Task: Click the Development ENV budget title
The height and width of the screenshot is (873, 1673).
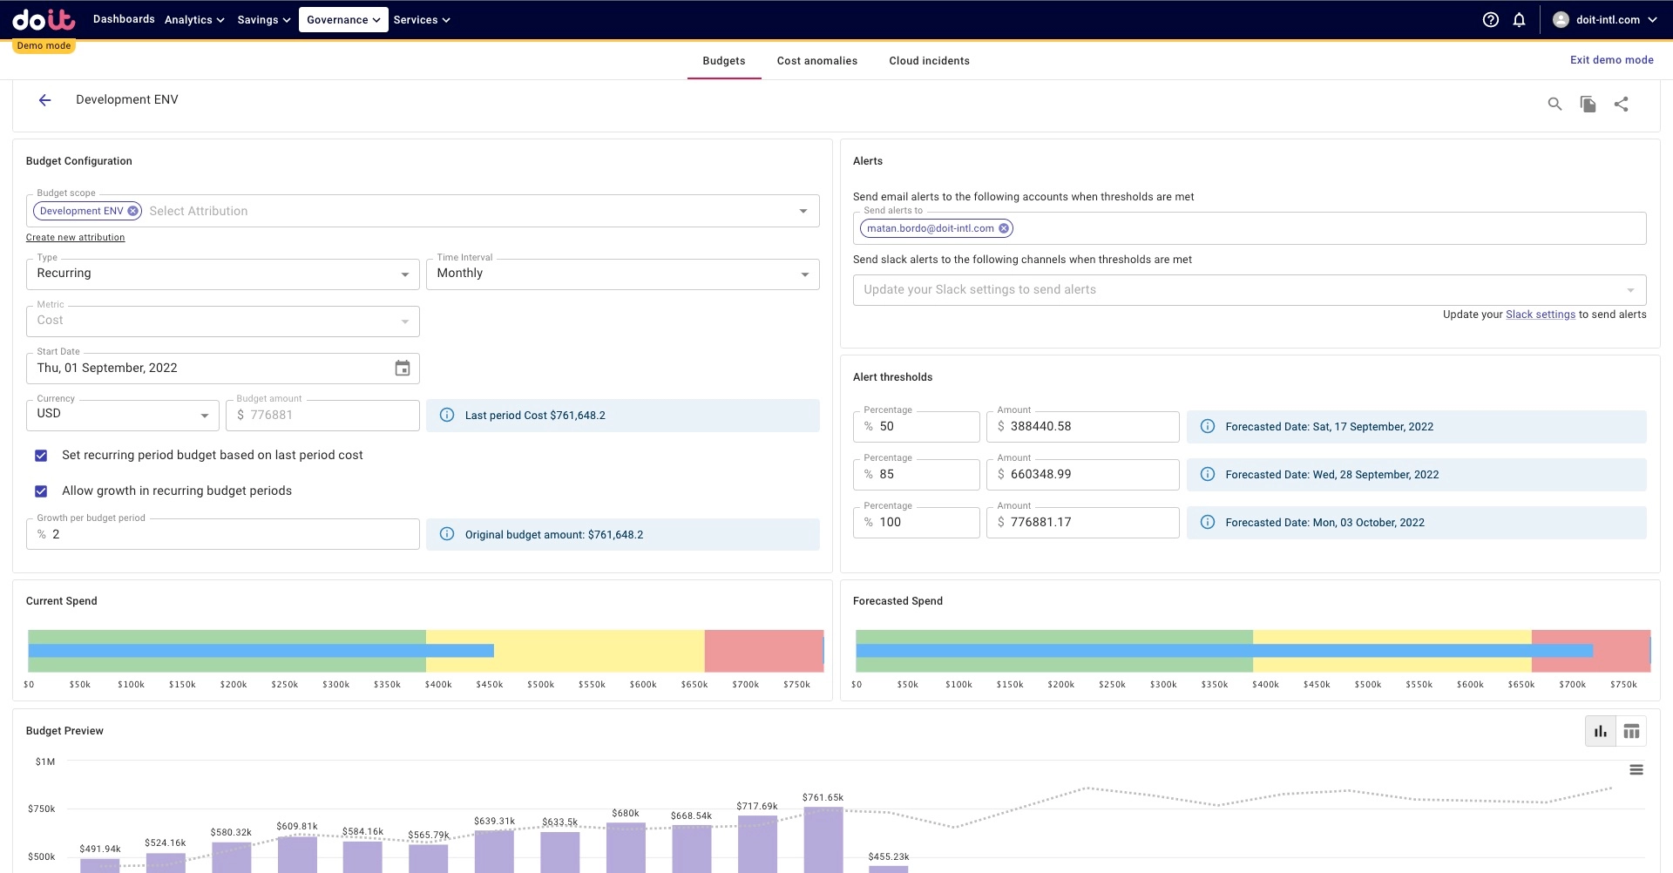Action: 127,99
